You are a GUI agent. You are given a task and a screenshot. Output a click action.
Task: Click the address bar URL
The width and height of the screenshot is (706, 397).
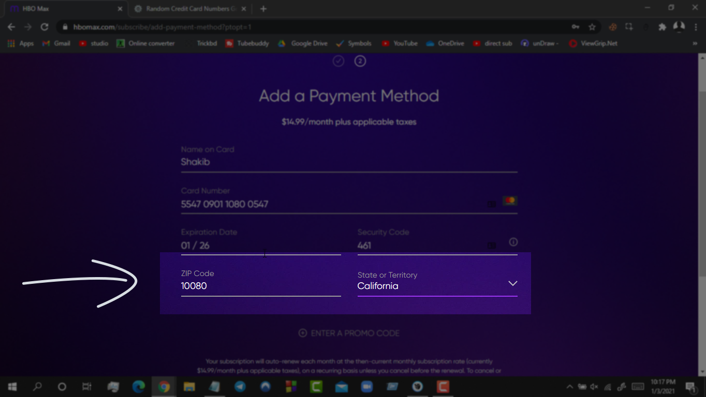[162, 27]
